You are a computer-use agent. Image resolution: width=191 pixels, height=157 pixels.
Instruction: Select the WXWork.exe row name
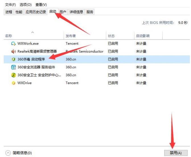[28, 44]
